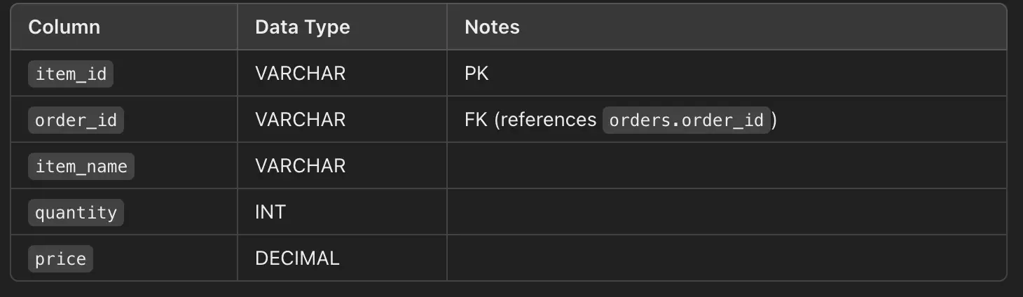The image size is (1023, 297).
Task: Click the Data Type header cell
Action: [x=302, y=27]
